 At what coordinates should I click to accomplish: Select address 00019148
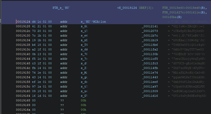pyautogui.click(x=23, y=63)
